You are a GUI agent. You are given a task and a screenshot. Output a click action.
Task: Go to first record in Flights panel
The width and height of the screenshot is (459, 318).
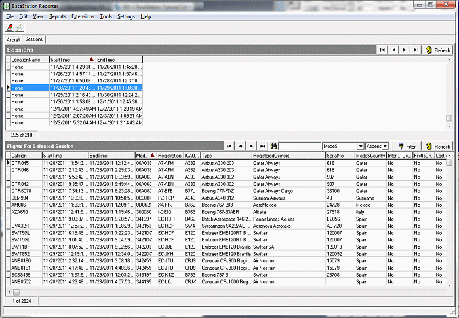click(x=229, y=146)
